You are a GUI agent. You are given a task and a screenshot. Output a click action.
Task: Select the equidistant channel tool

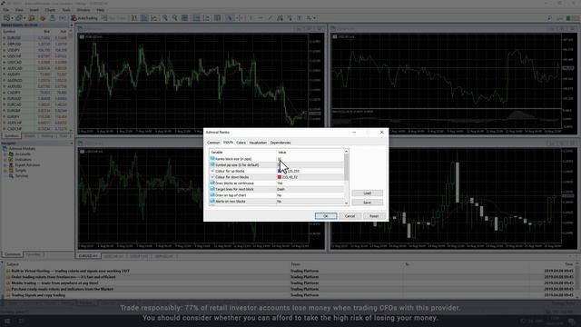click(280, 18)
